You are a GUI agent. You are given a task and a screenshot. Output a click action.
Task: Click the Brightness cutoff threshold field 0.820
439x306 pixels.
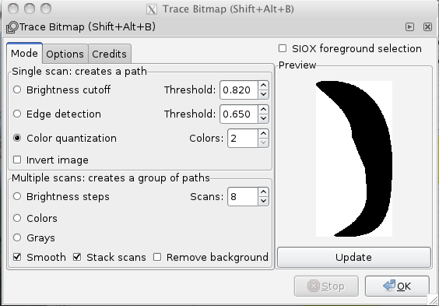pyautogui.click(x=239, y=90)
